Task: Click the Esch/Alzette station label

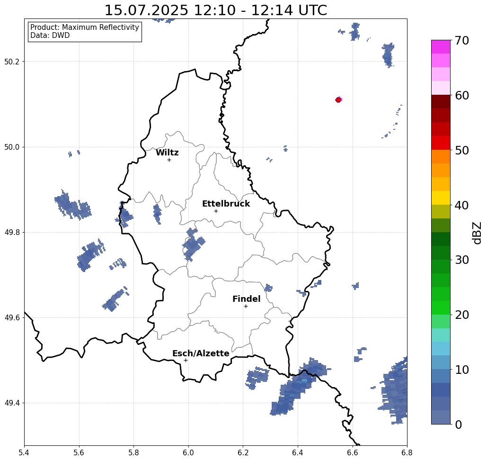Action: pyautogui.click(x=201, y=353)
